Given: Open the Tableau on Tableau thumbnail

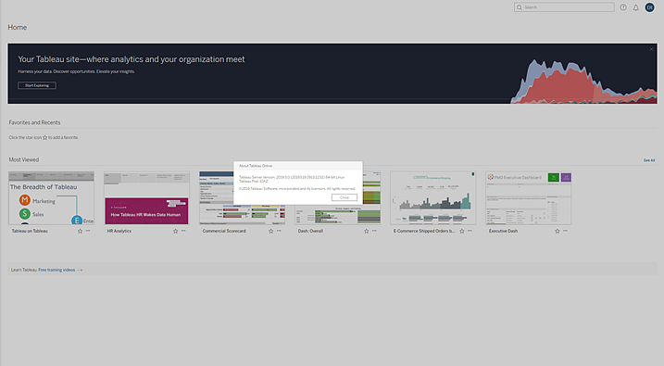Looking at the screenshot, I should tap(51, 198).
